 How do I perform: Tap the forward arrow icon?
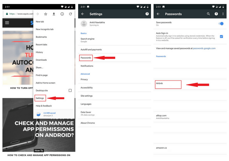[x=37, y=14]
